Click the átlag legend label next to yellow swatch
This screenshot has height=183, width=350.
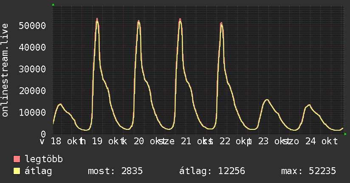coord(38,171)
